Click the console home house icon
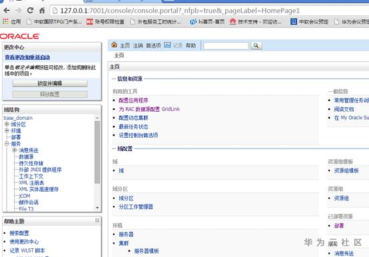The image size is (369, 257). tap(114, 45)
